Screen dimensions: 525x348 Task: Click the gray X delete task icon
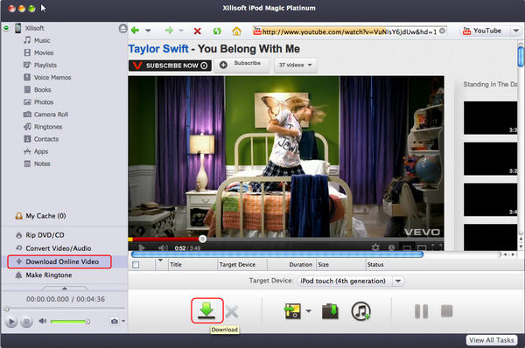tap(232, 312)
